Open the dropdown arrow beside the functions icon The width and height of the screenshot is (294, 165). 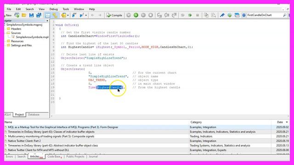coord(86,15)
